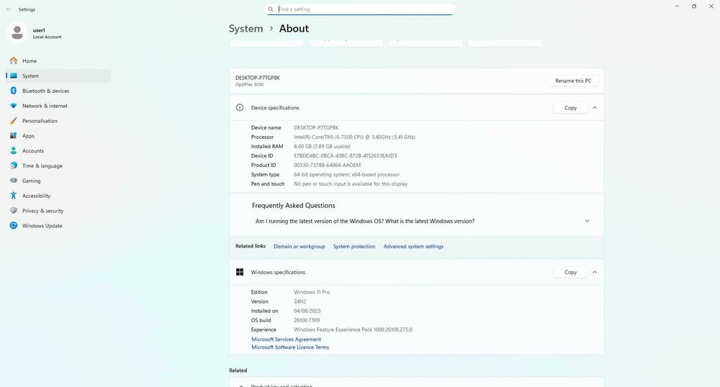
Task: Click the Accounts person icon
Action: pyautogui.click(x=13, y=150)
